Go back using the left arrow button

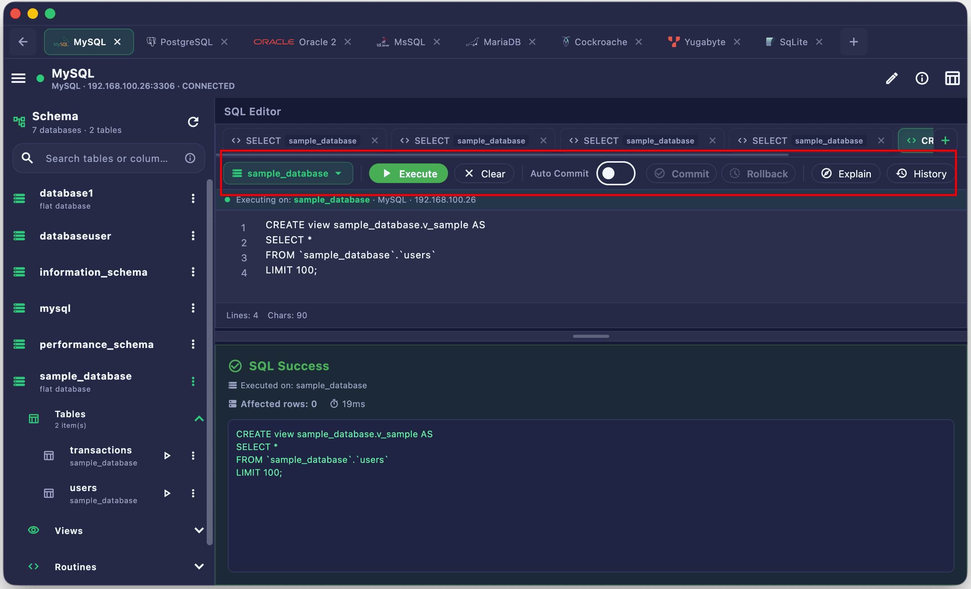(23, 42)
